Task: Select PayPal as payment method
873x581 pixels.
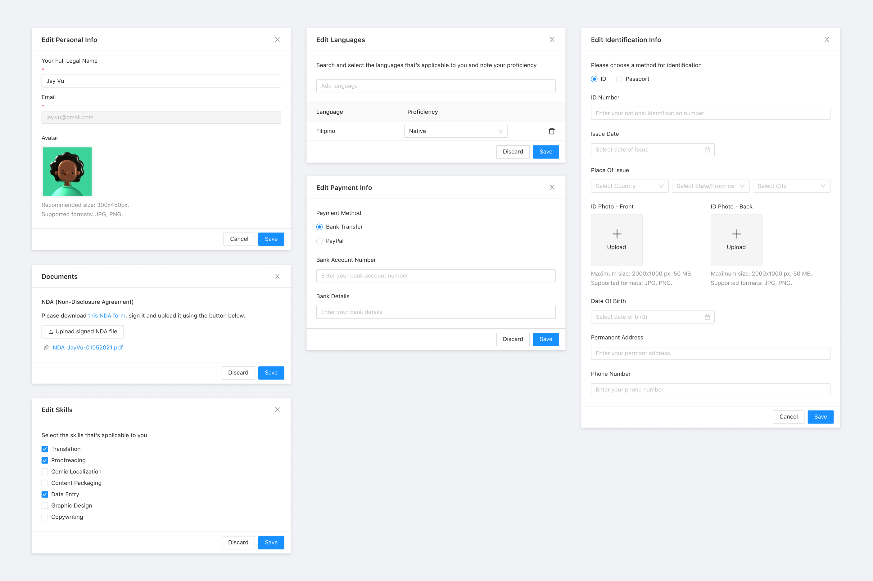Action: click(319, 241)
